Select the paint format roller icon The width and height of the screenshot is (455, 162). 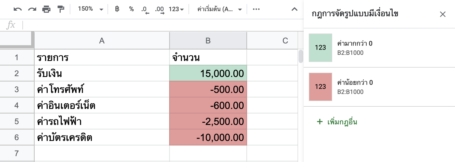pyautogui.click(x=61, y=9)
